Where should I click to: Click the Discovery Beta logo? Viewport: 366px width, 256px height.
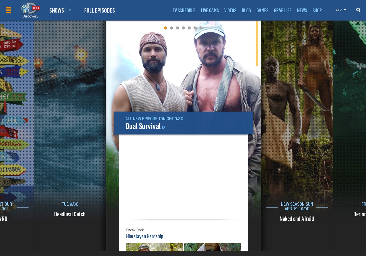click(30, 11)
